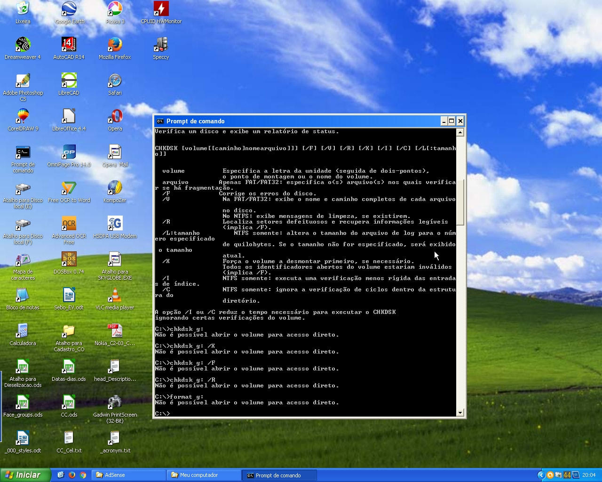602x482 pixels.
Task: Select the Opera browser desktop icon
Action: click(x=115, y=117)
